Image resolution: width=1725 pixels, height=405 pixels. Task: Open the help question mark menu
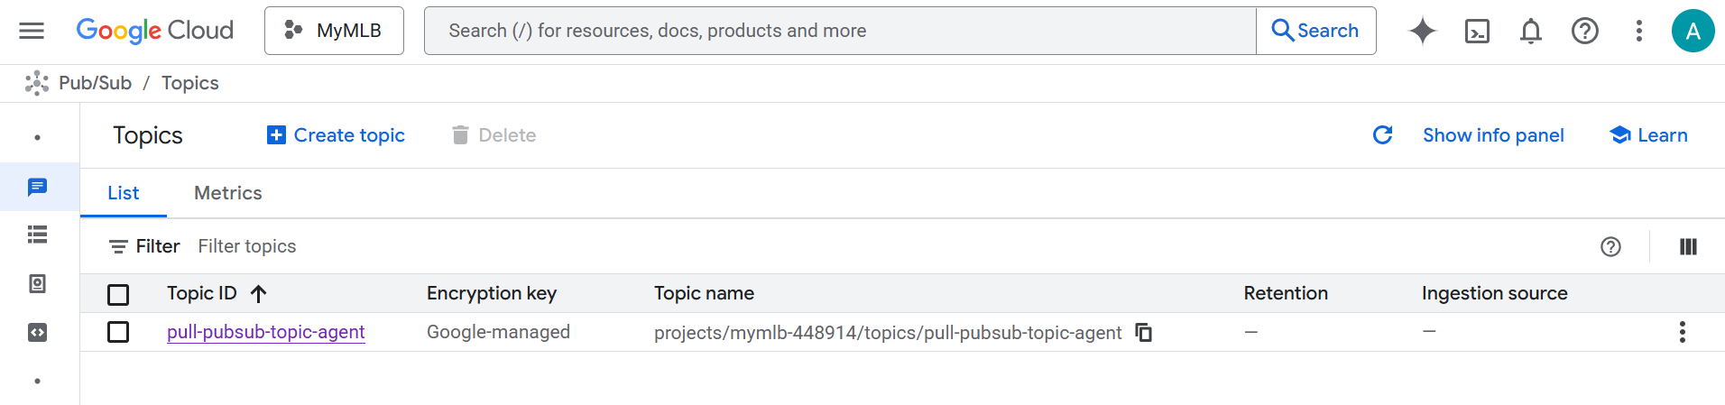(1585, 32)
